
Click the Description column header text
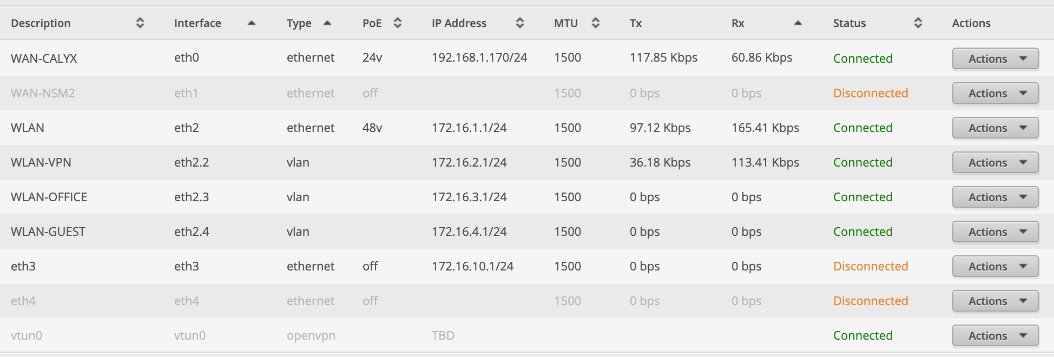(x=41, y=23)
